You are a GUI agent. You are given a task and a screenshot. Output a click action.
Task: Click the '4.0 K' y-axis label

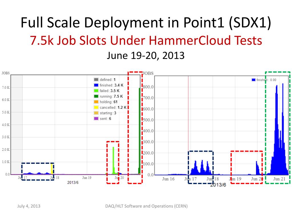[x=6, y=125]
